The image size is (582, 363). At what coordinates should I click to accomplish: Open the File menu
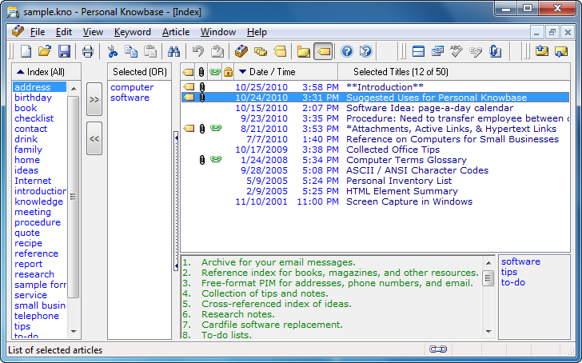point(38,32)
